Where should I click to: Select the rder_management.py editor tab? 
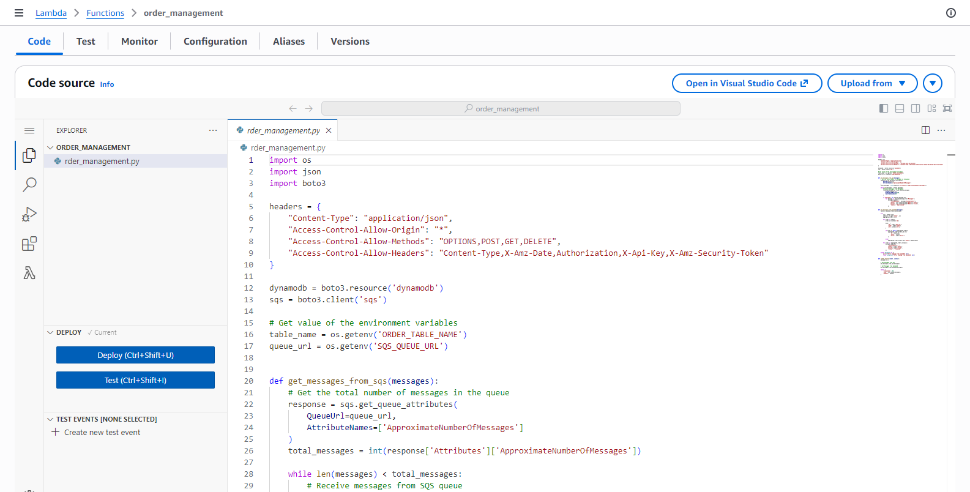click(283, 130)
